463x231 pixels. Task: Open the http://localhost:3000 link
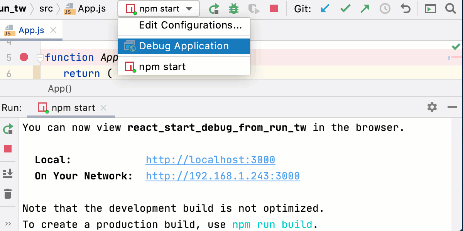point(210,159)
